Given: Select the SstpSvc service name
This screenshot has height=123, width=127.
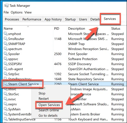Looking at the screenshot, I should (14, 74).
